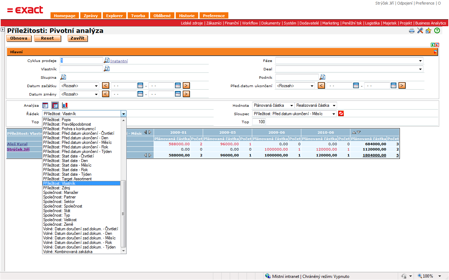Open first calendar icon in Před.datum ukončení row

356,85
